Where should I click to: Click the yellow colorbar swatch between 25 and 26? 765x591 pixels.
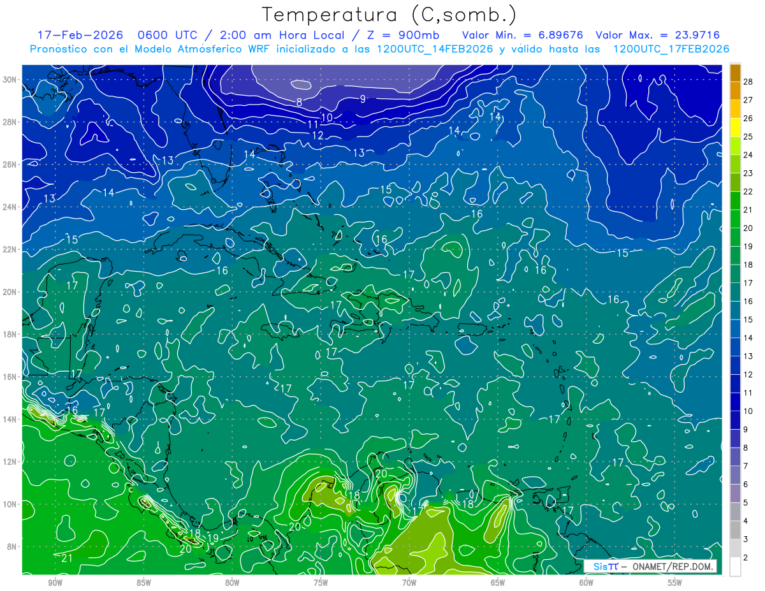tap(735, 128)
